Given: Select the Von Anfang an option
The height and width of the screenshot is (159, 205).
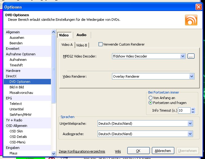Looking at the screenshot, I should 151,98.
